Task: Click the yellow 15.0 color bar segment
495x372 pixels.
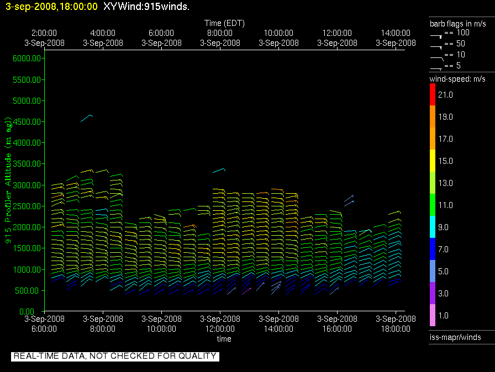Action: 433,161
